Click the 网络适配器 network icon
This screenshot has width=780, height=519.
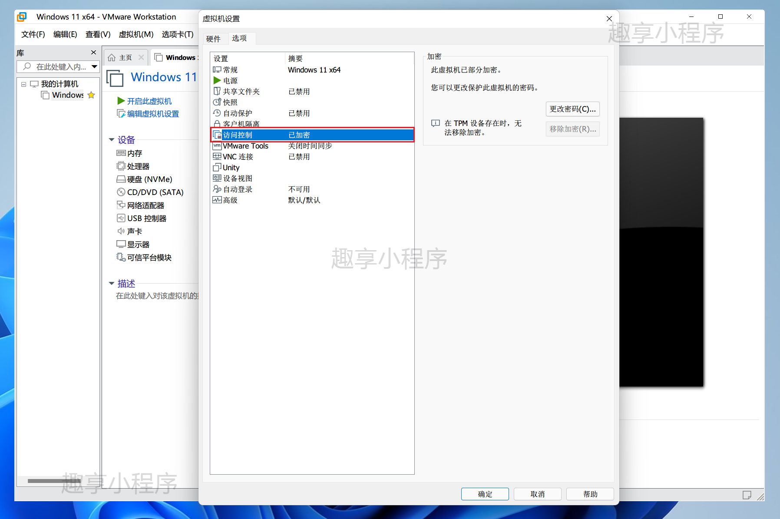[x=121, y=205]
